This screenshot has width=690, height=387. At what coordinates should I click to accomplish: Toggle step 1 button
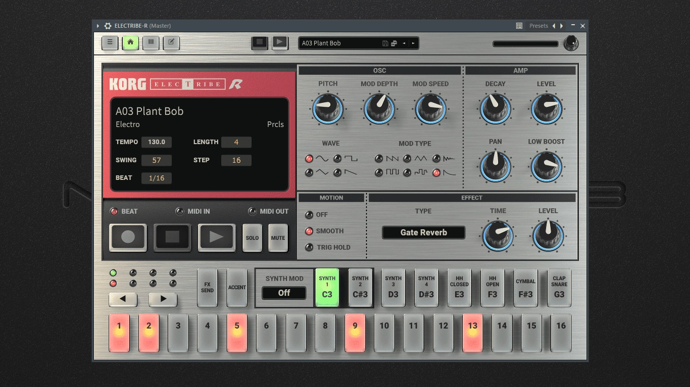click(119, 333)
